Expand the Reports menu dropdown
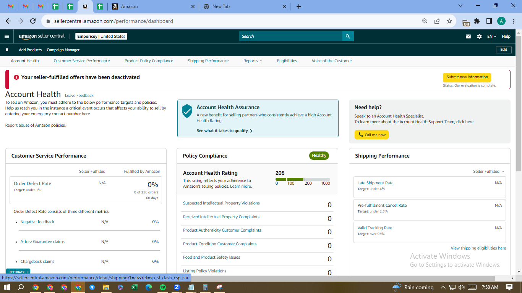Image resolution: width=522 pixels, height=293 pixels. [253, 61]
